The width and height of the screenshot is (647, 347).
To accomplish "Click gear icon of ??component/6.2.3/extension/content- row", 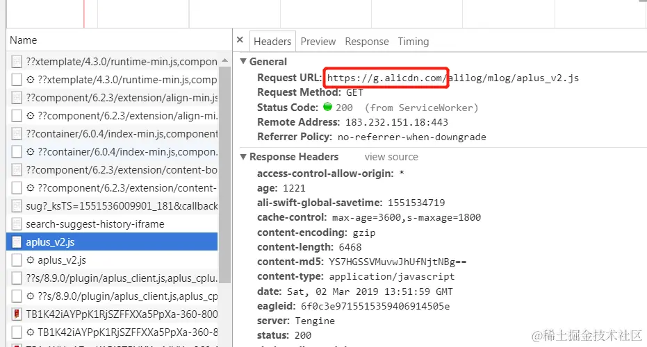I will (31, 188).
